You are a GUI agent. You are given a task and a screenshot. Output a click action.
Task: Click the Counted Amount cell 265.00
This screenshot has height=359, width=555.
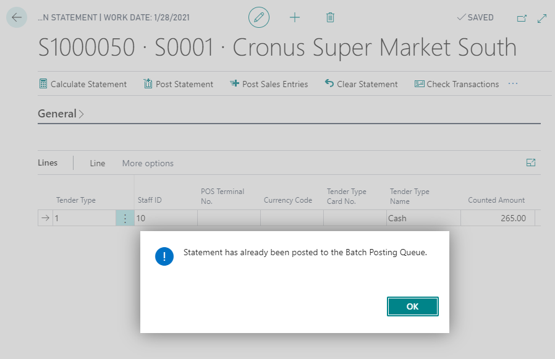[498, 218]
